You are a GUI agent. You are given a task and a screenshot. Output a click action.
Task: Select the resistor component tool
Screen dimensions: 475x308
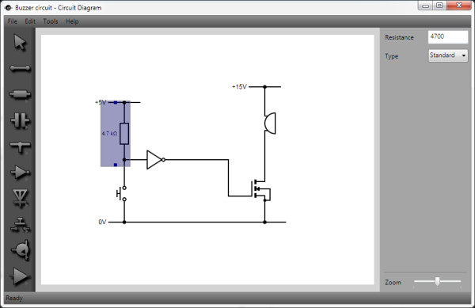pos(20,94)
